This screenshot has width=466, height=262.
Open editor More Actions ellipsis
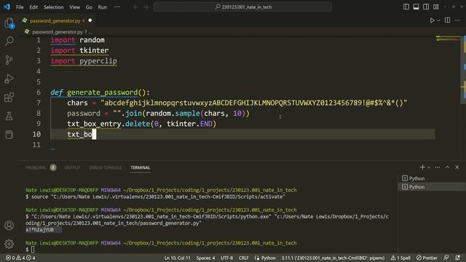coord(457,20)
